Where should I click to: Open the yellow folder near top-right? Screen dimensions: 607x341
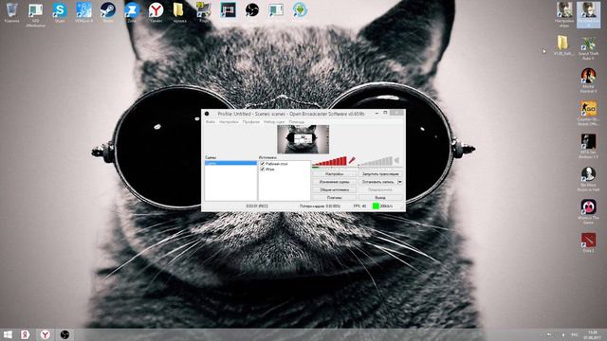coord(562,45)
